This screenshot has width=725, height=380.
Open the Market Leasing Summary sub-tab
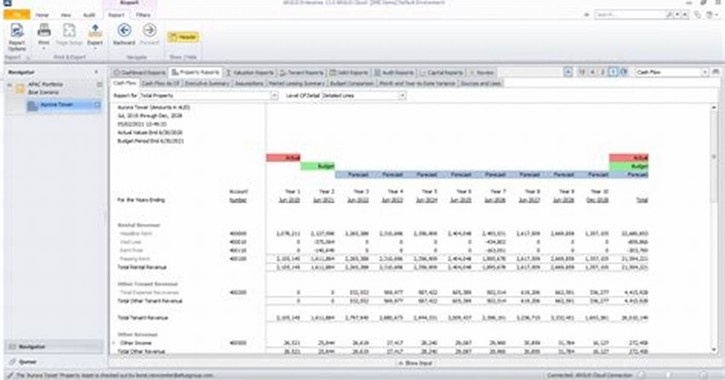tap(296, 84)
